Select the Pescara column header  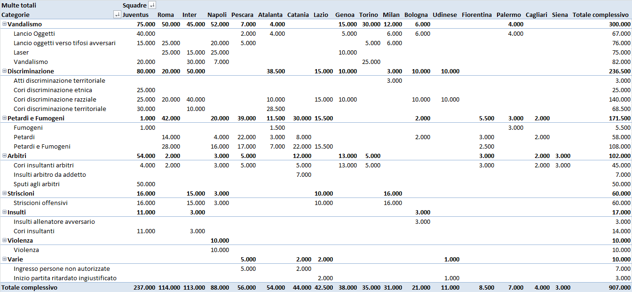click(x=243, y=15)
